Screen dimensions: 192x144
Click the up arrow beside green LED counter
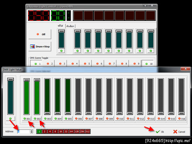(68, 13)
